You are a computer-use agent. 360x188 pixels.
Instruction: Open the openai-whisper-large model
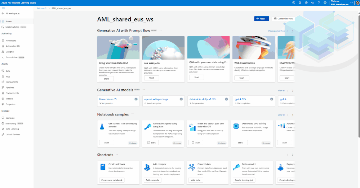coord(156,99)
